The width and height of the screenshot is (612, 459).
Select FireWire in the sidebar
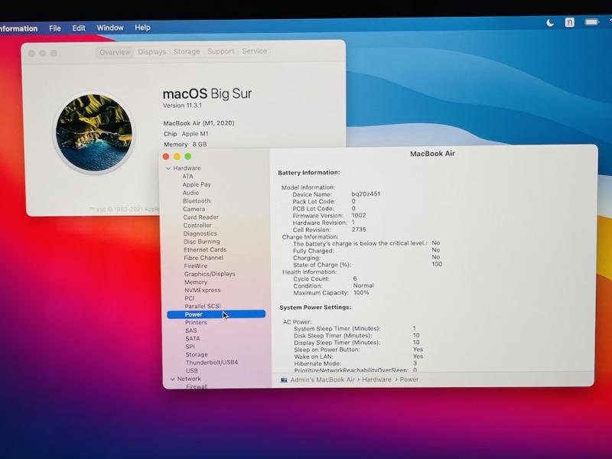tap(196, 266)
